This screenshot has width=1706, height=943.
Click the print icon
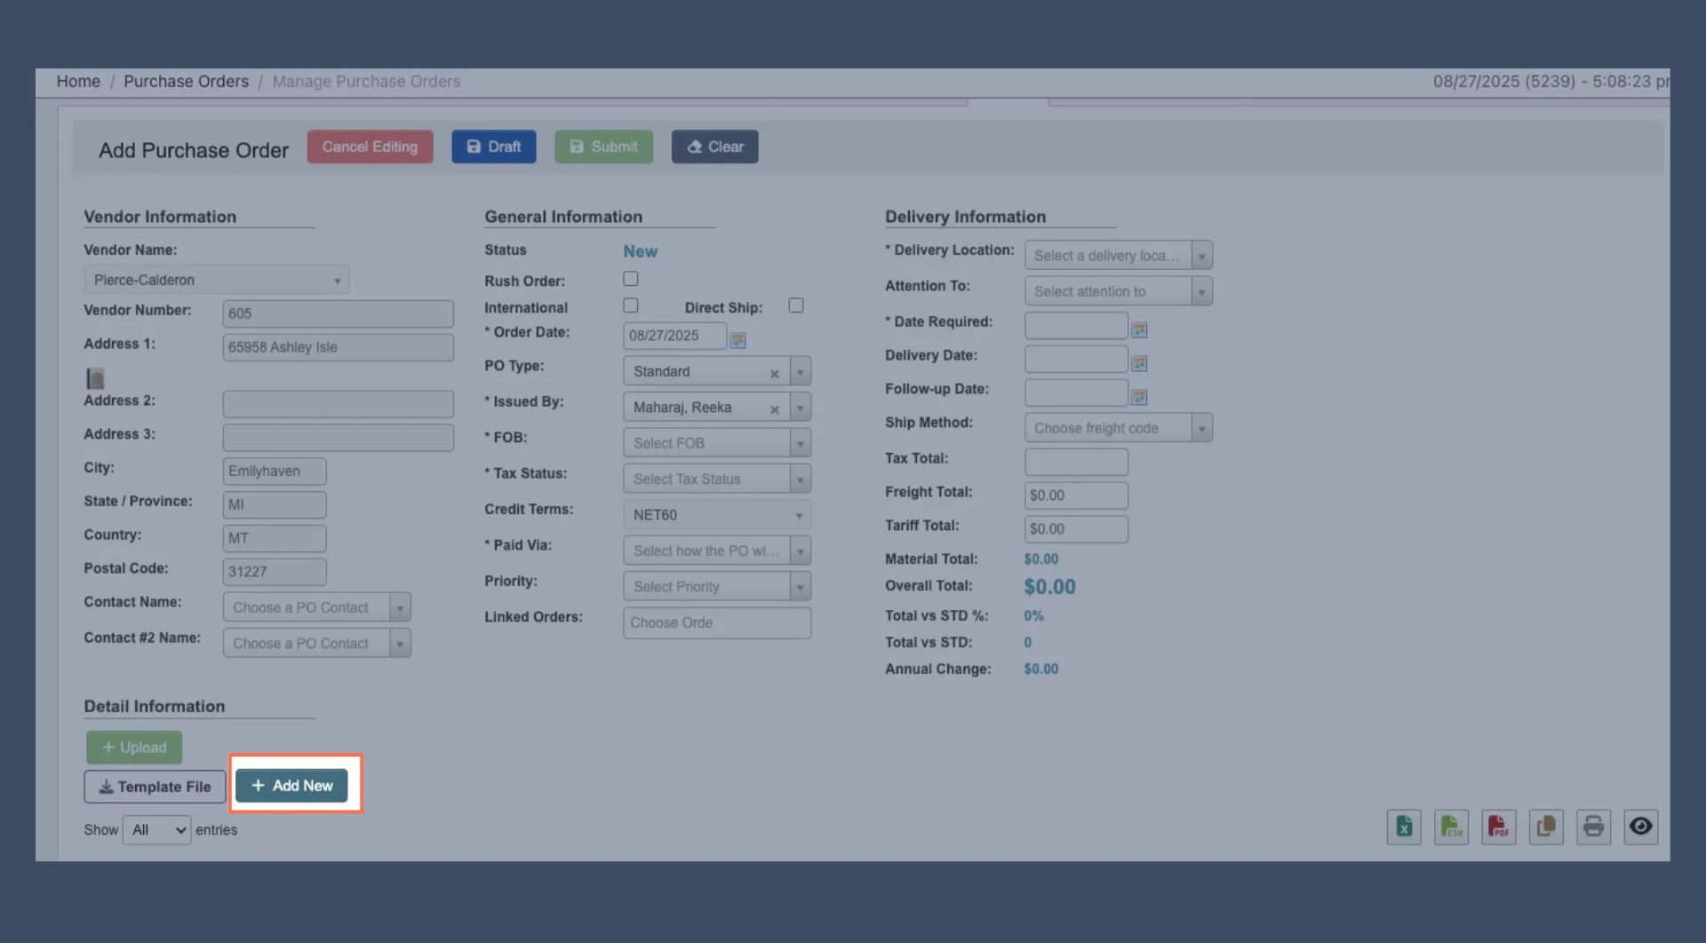1593,827
